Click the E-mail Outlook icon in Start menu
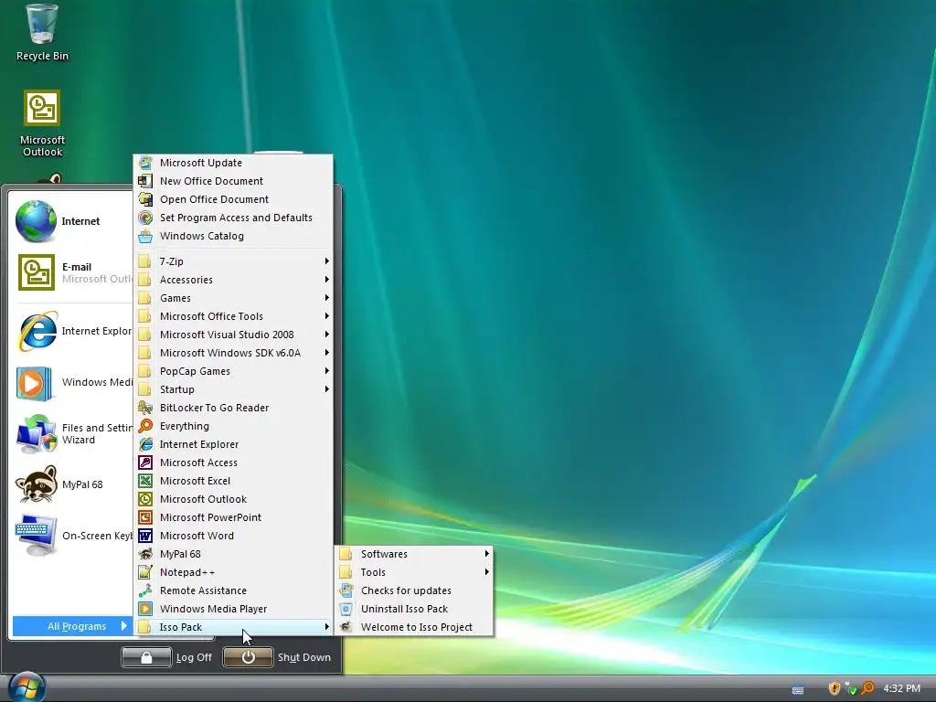 point(37,272)
